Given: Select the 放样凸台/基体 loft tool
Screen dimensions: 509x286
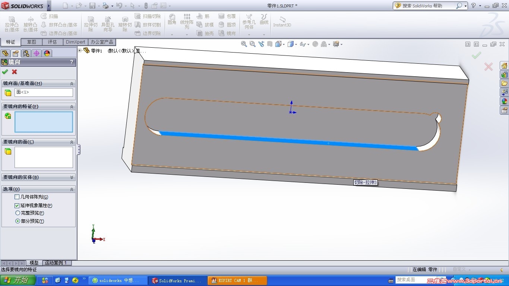Looking at the screenshot, I should pos(59,25).
